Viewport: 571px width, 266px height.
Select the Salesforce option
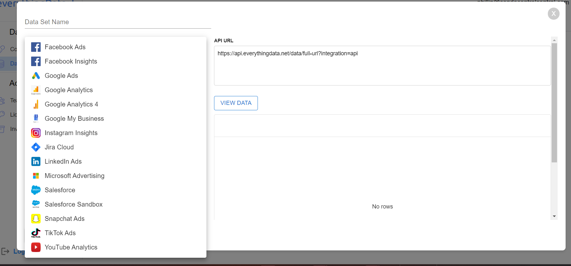(116, 190)
